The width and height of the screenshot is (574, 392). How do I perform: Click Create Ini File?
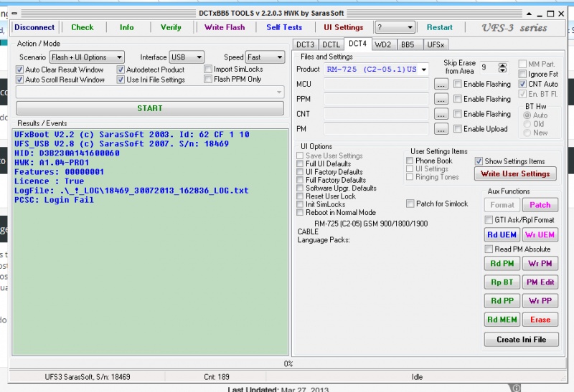pyautogui.click(x=522, y=340)
